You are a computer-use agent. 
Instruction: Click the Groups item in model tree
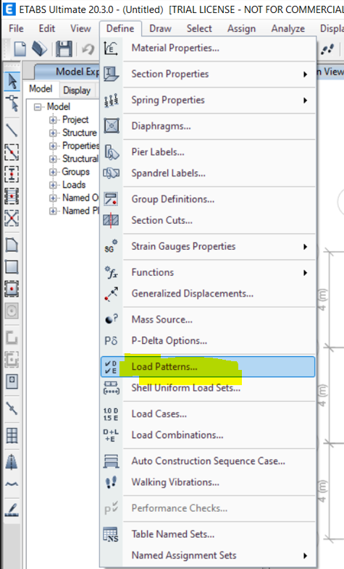point(76,172)
